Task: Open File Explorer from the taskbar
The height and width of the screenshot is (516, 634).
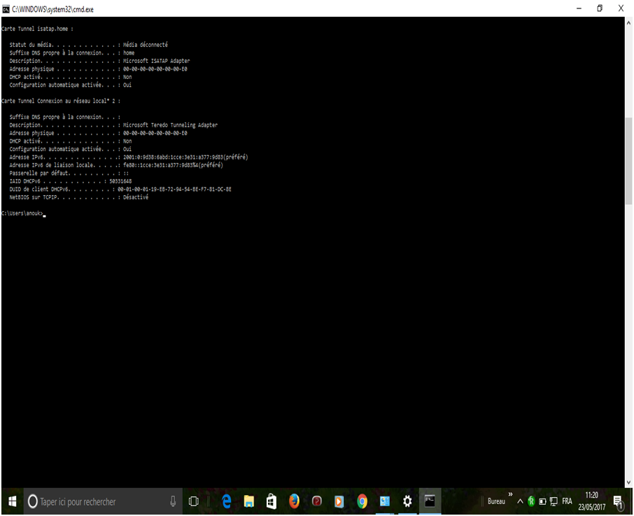Action: 248,501
